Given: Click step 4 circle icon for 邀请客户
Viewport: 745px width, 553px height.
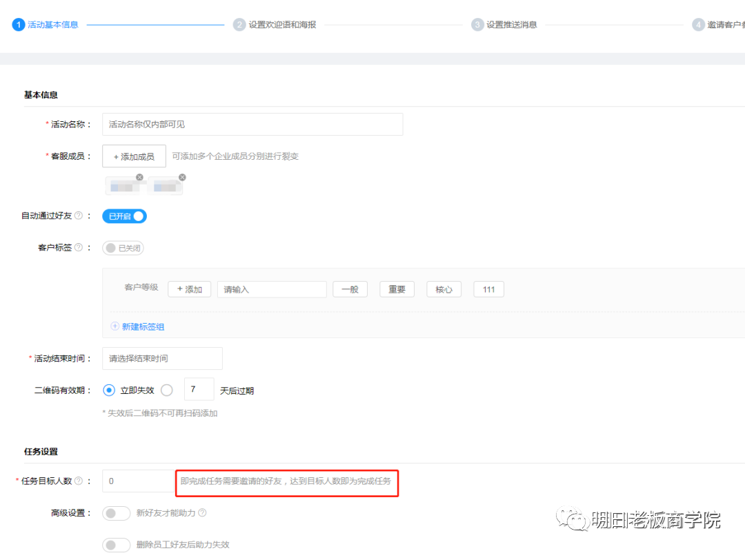Looking at the screenshot, I should 698,25.
